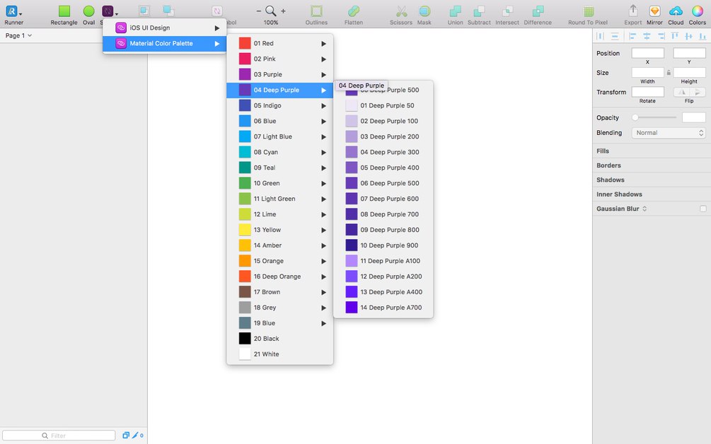Image resolution: width=711 pixels, height=444 pixels.
Task: Pick the 01 Deep Purple 50 swatch
Action: click(352, 105)
